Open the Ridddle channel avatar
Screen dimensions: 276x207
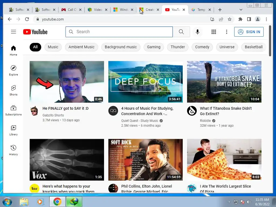coord(192,111)
